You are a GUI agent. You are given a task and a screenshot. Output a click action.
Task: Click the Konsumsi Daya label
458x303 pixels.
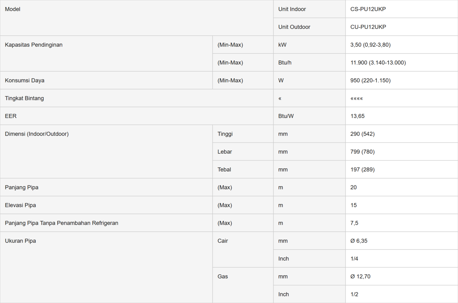coord(25,81)
